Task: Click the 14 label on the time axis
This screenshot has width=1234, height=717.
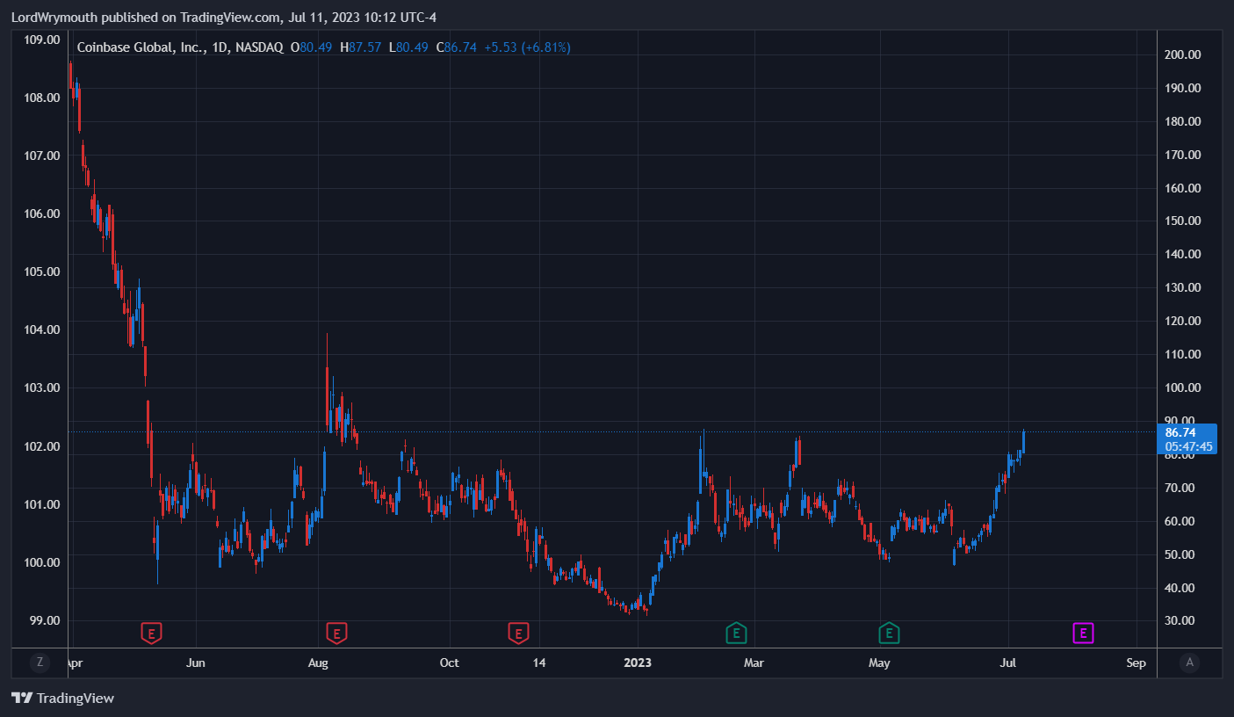Action: pyautogui.click(x=539, y=663)
